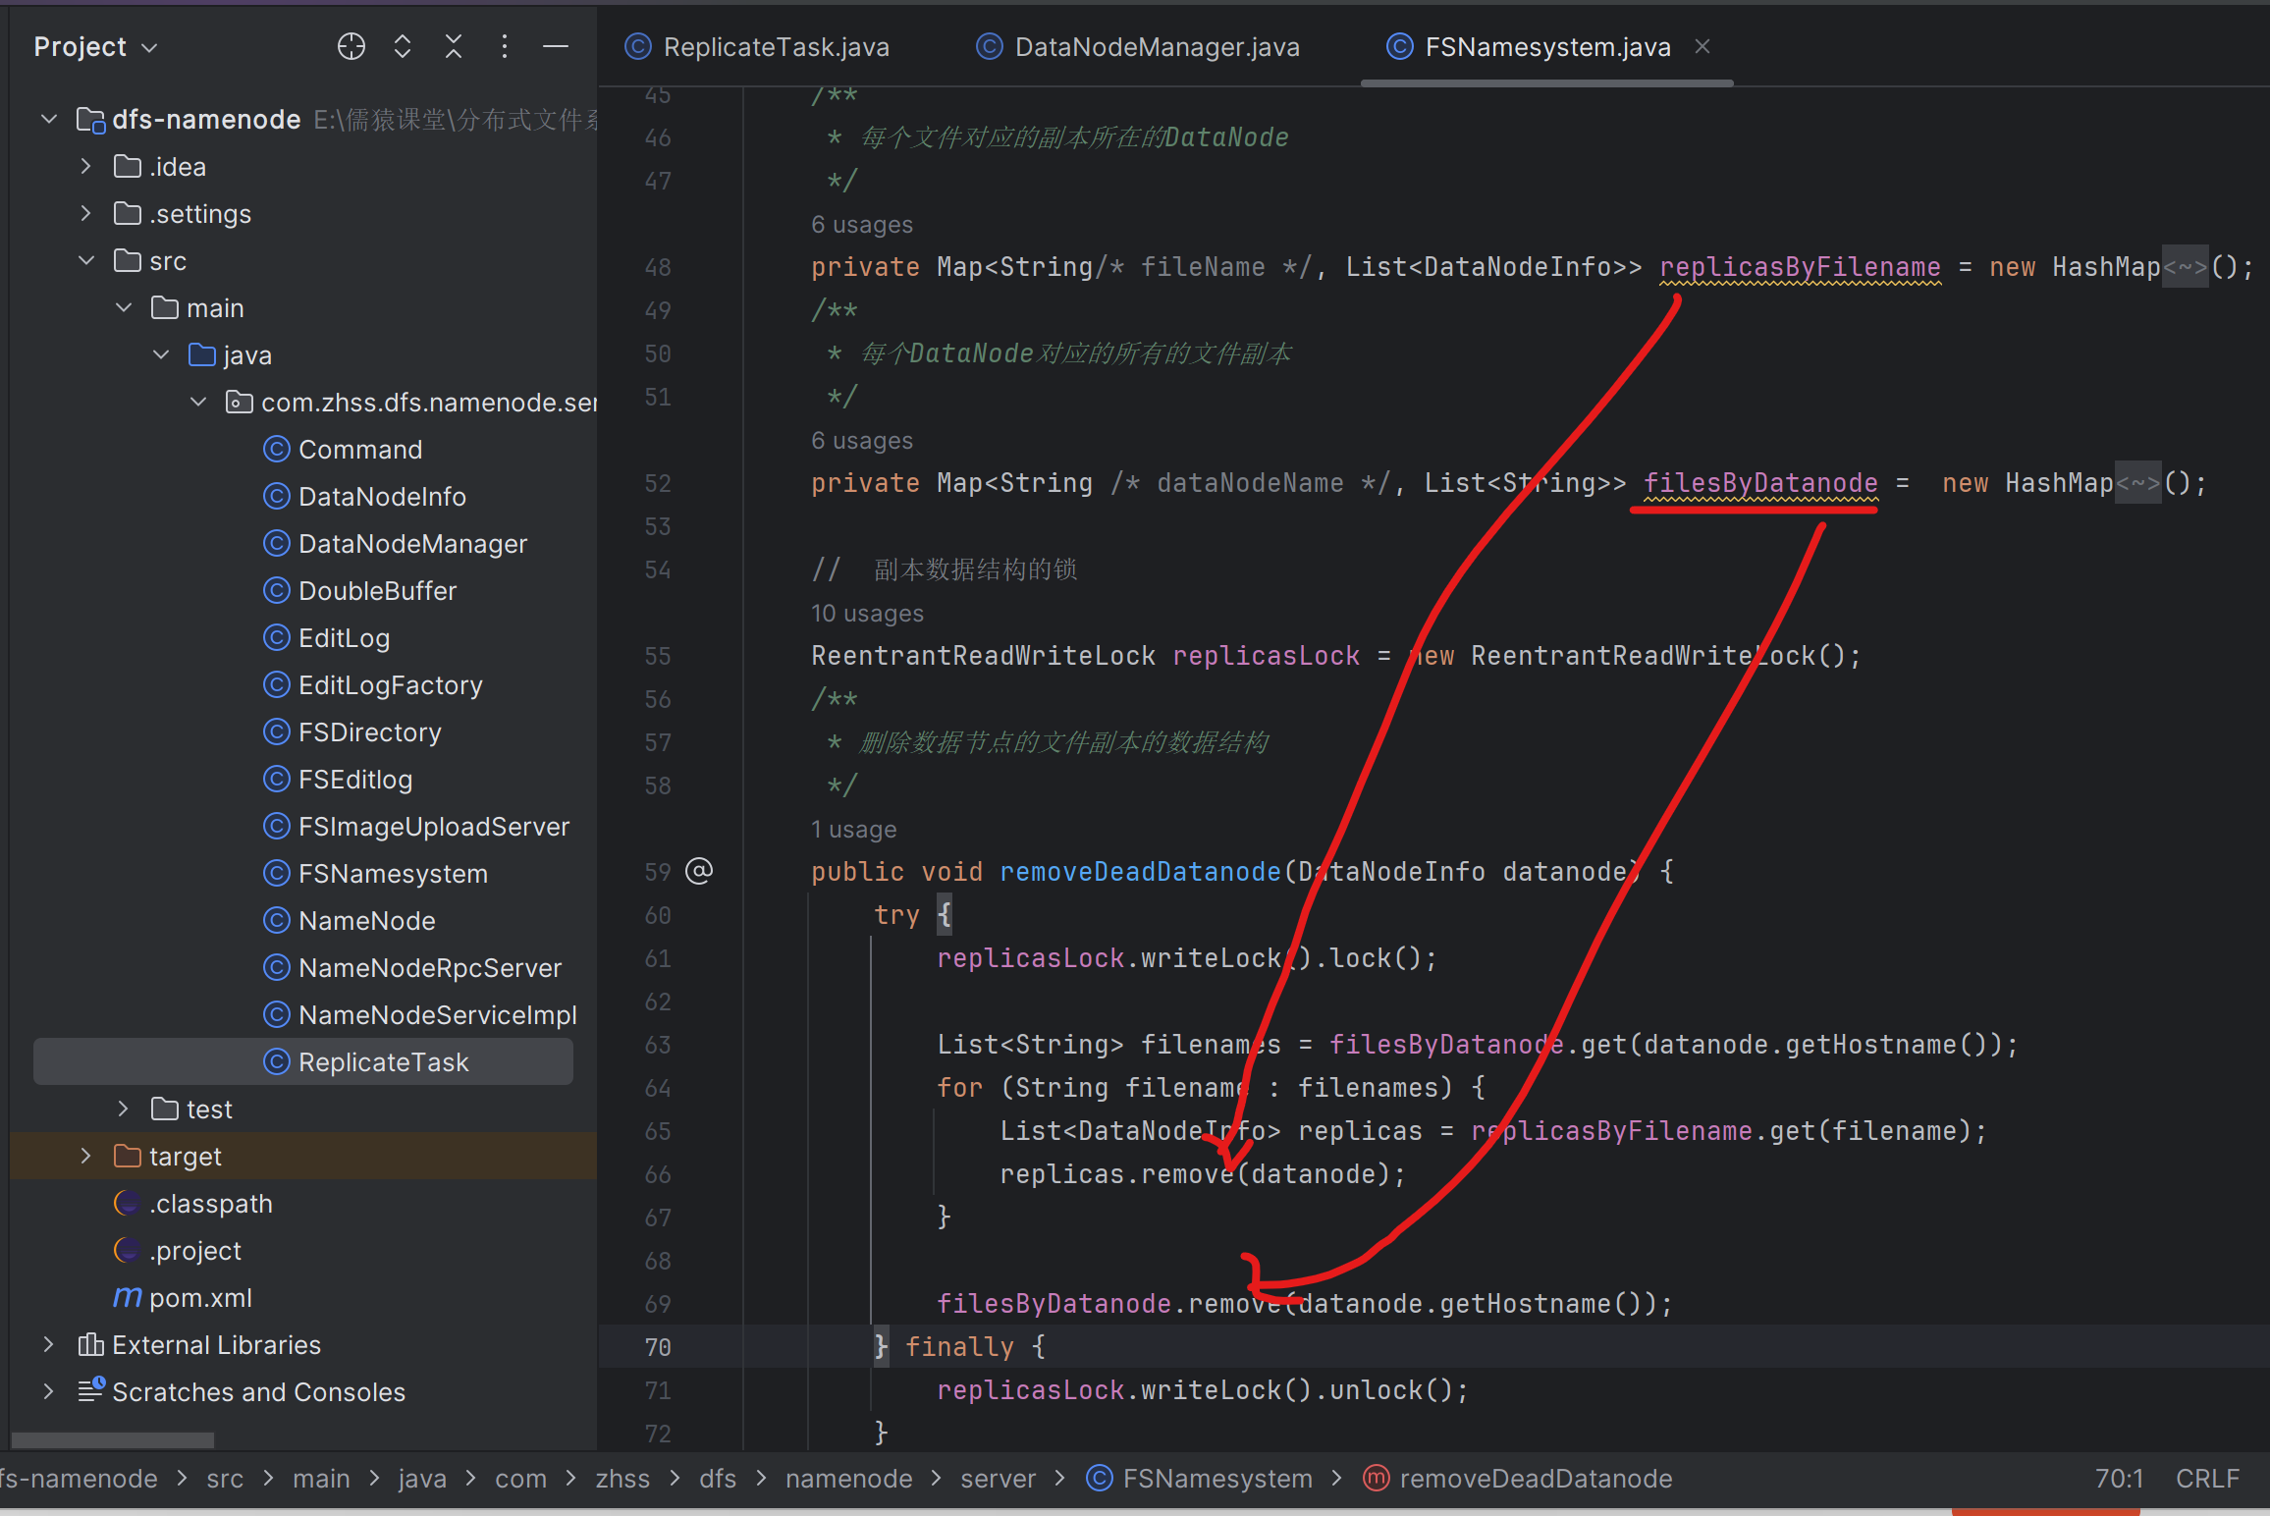Click the folded <~> in filesByDatanode HashMap

(x=2138, y=483)
